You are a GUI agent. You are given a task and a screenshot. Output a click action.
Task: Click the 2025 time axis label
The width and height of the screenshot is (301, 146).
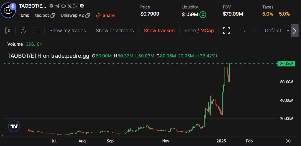point(221,141)
